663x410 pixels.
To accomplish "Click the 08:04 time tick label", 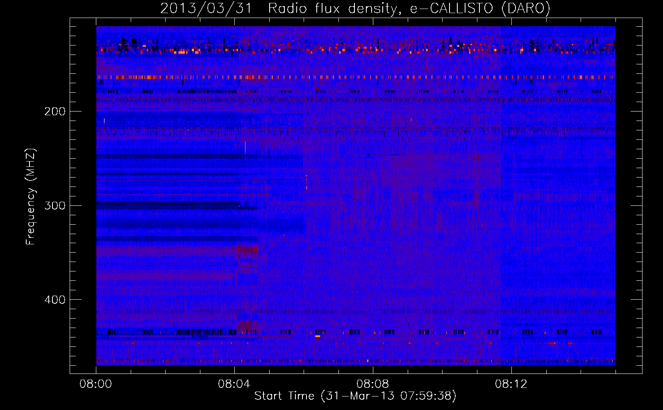I will (234, 384).
